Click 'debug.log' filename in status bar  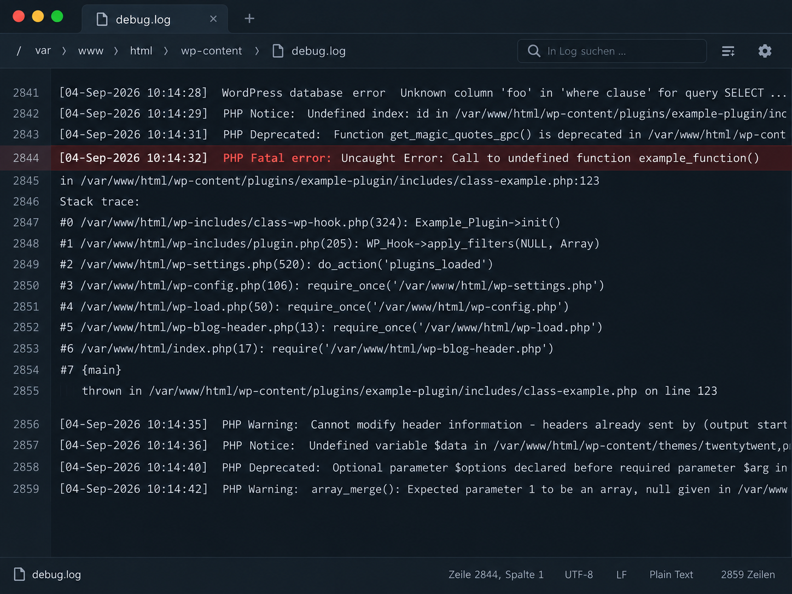point(56,574)
